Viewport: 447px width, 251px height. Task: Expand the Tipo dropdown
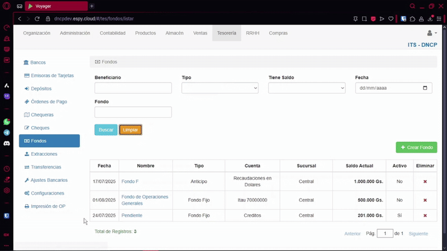click(220, 88)
